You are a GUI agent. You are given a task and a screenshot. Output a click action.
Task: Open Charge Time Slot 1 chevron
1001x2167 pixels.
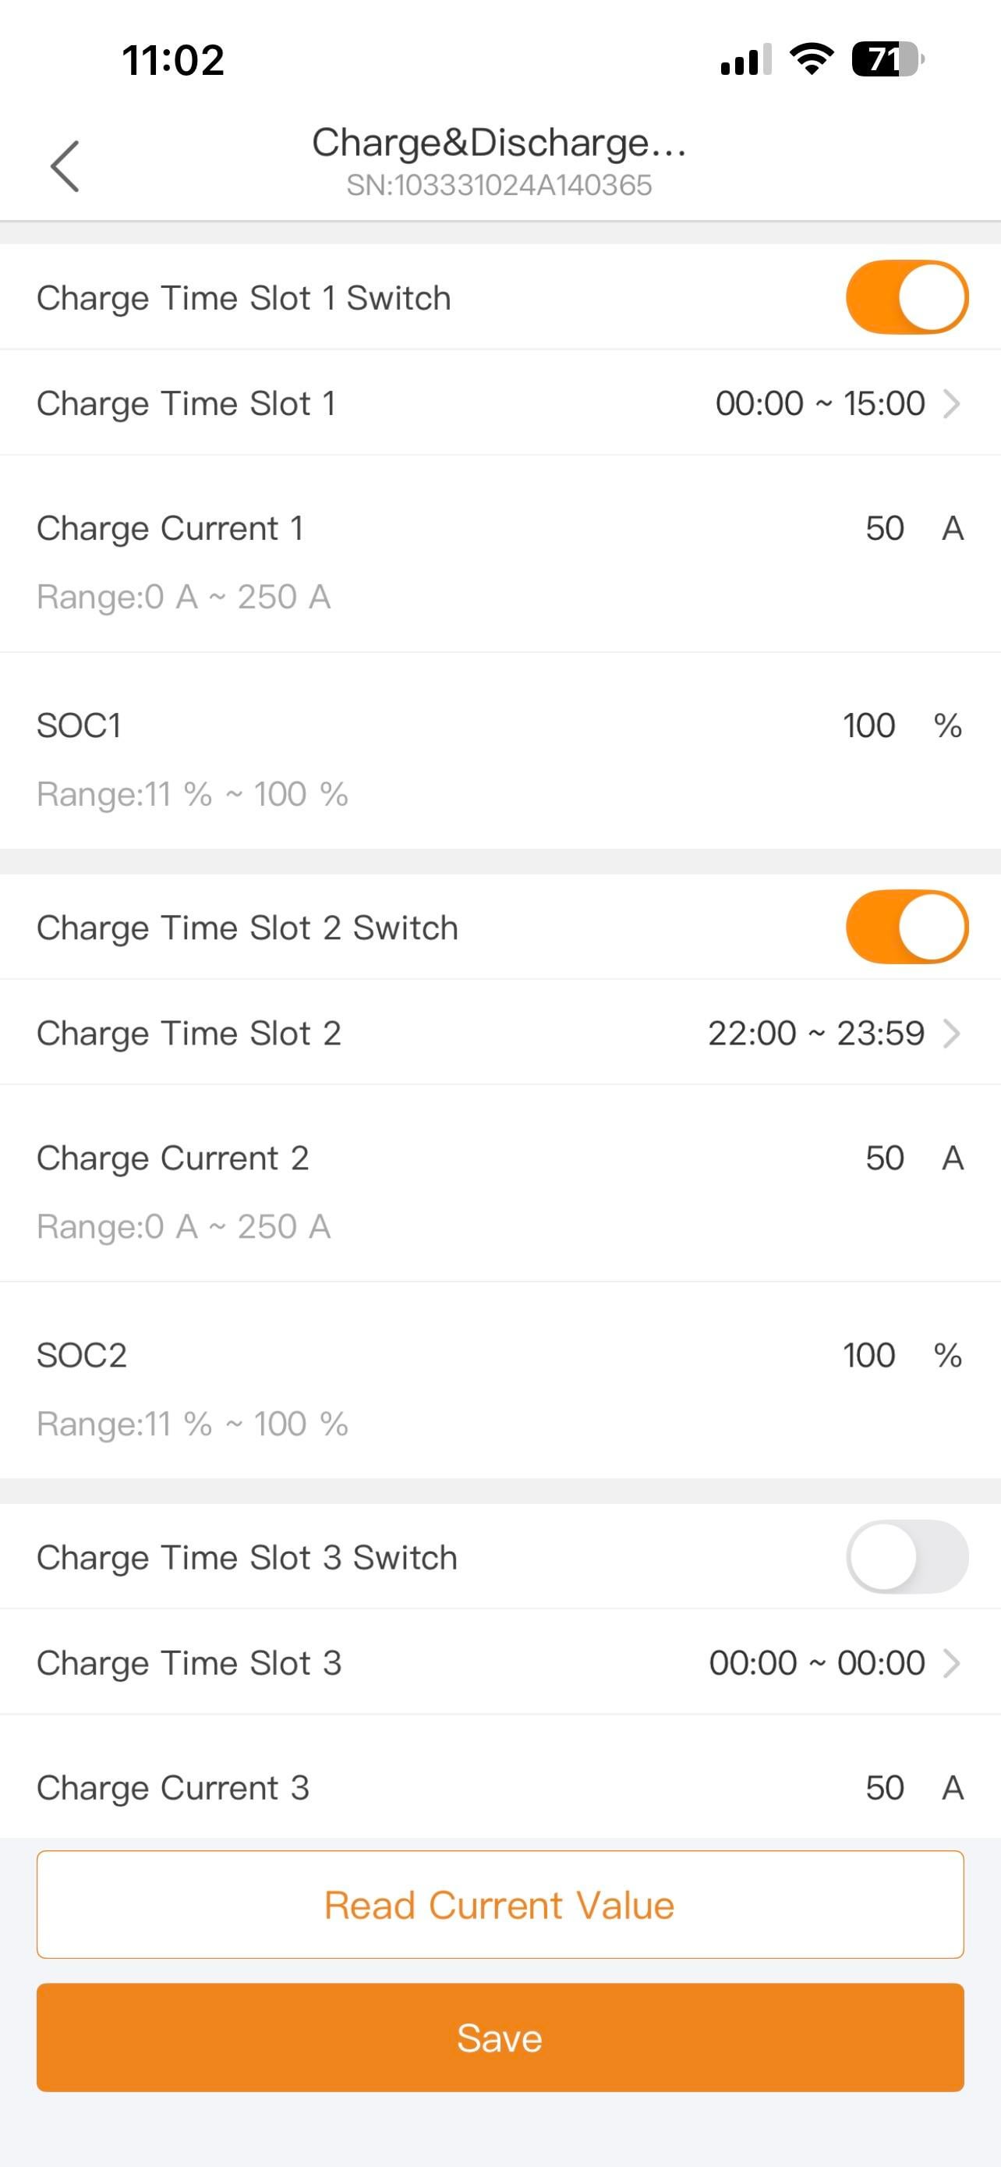pos(951,404)
